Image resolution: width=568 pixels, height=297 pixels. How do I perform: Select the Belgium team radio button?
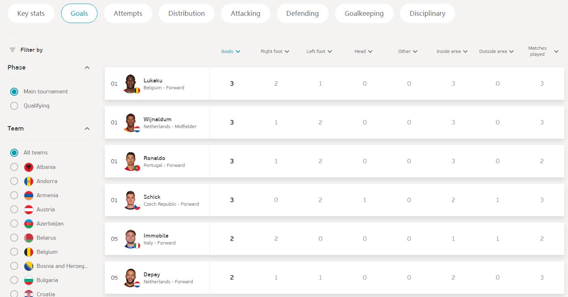click(14, 252)
